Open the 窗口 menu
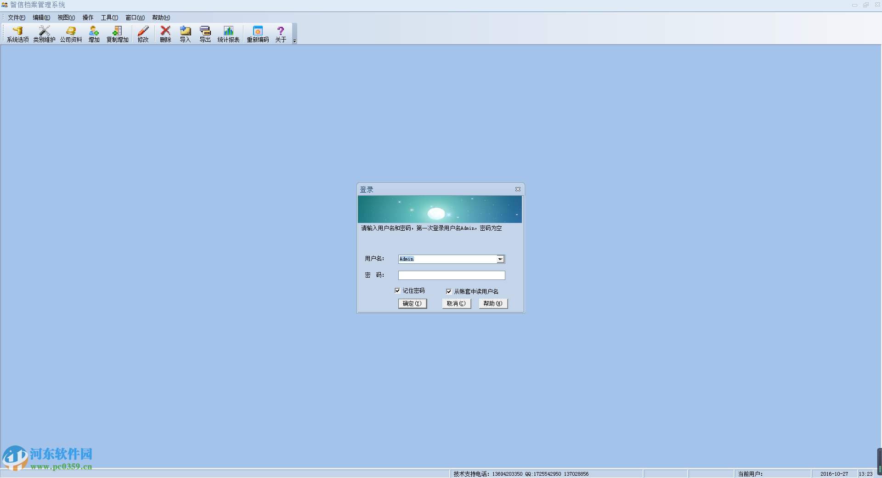 coord(135,17)
